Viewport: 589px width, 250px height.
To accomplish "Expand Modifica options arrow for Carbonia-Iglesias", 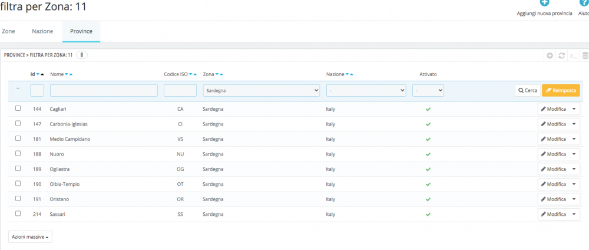I will pos(574,124).
